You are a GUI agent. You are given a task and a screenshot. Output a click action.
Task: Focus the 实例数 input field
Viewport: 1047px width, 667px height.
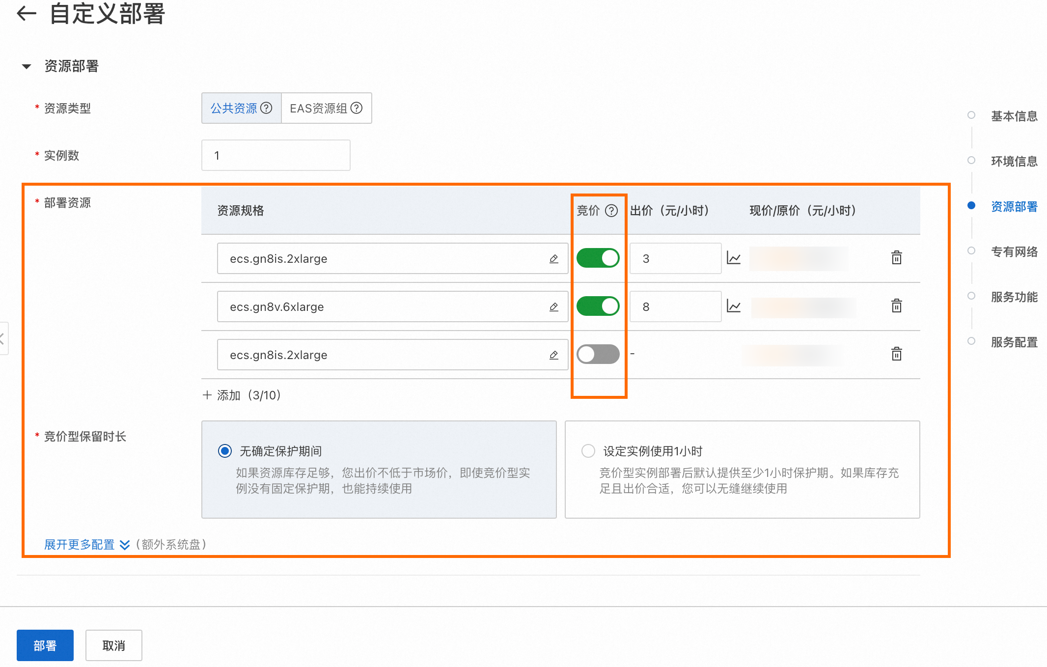click(276, 155)
